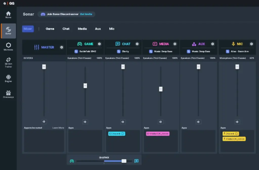Image resolution: width=259 pixels, height=170 pixels.
Task: Click the ChatMix game controller icon
Action: click(x=72, y=161)
